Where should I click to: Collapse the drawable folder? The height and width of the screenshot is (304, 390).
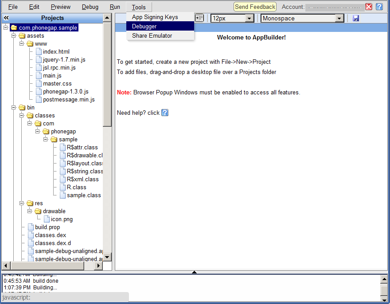[30, 211]
